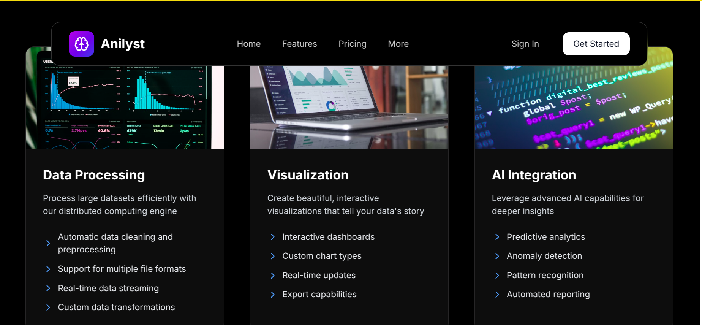Select 'Export capabilities' text
702x325 pixels.
point(319,295)
